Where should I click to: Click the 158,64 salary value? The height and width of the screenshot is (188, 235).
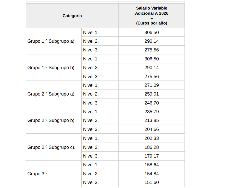pos(151,165)
